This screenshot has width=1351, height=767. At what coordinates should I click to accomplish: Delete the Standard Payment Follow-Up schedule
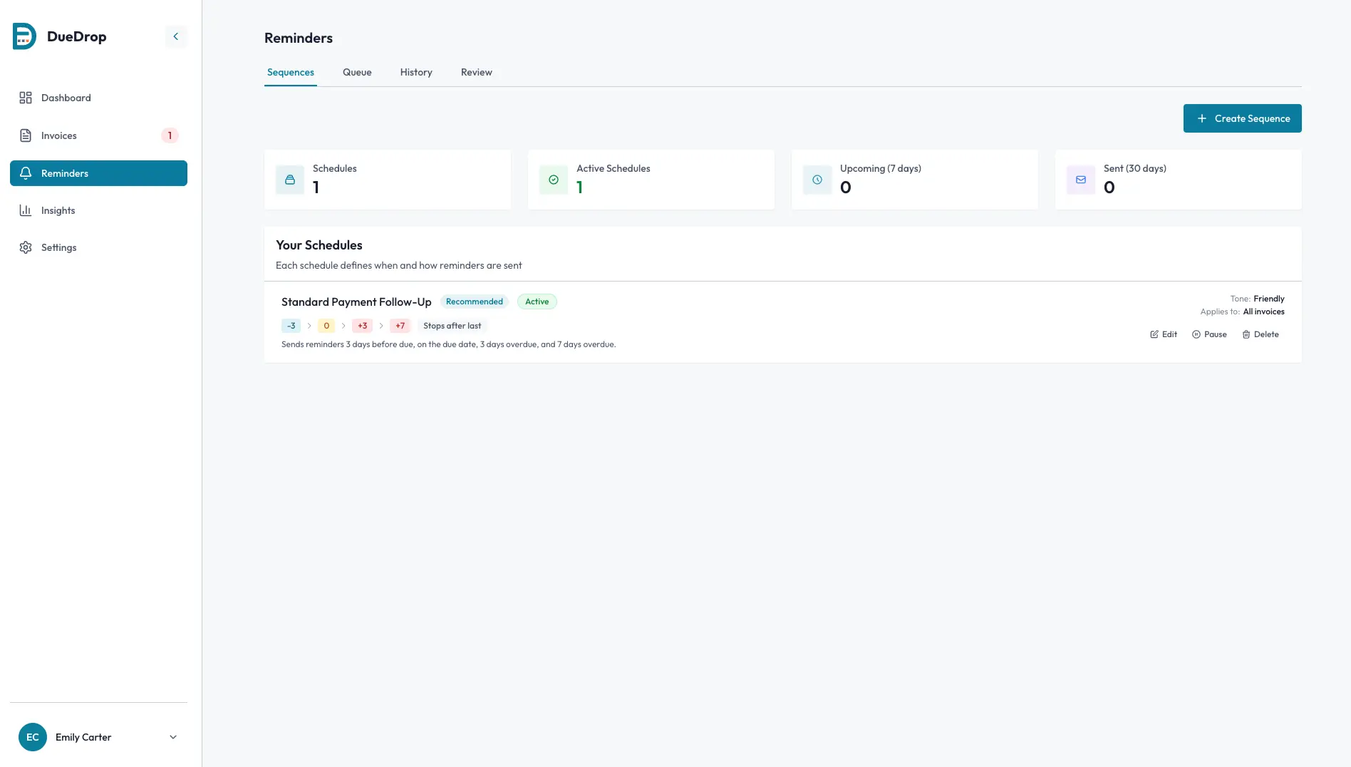[1261, 334]
